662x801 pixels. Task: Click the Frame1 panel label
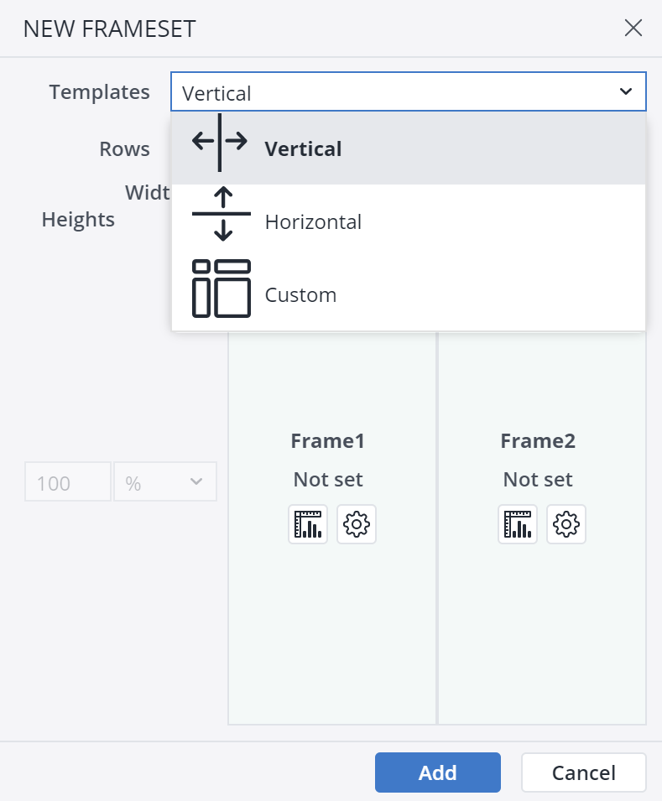(x=327, y=440)
